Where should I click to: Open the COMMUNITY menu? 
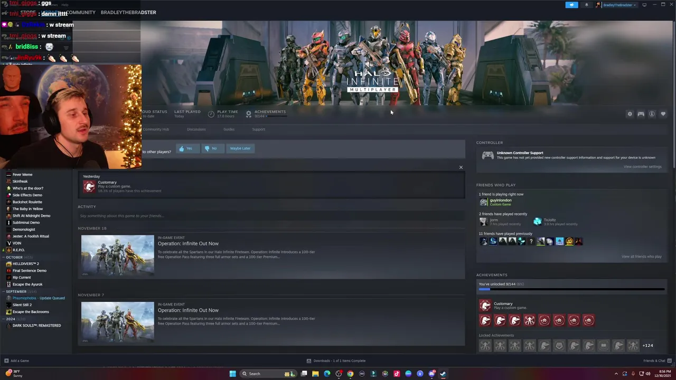(x=81, y=12)
